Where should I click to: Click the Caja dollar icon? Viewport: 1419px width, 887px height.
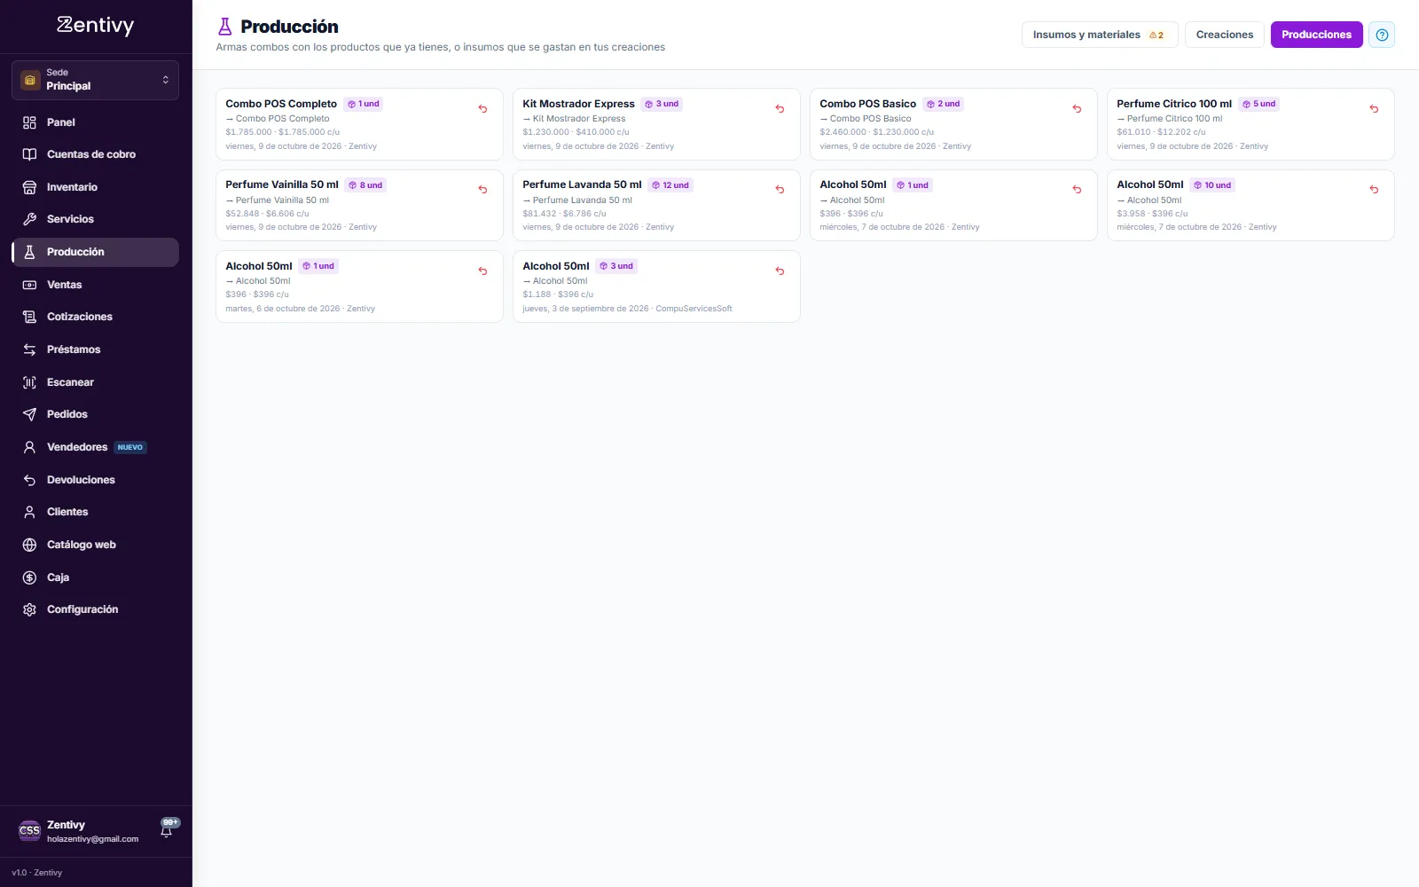point(29,577)
